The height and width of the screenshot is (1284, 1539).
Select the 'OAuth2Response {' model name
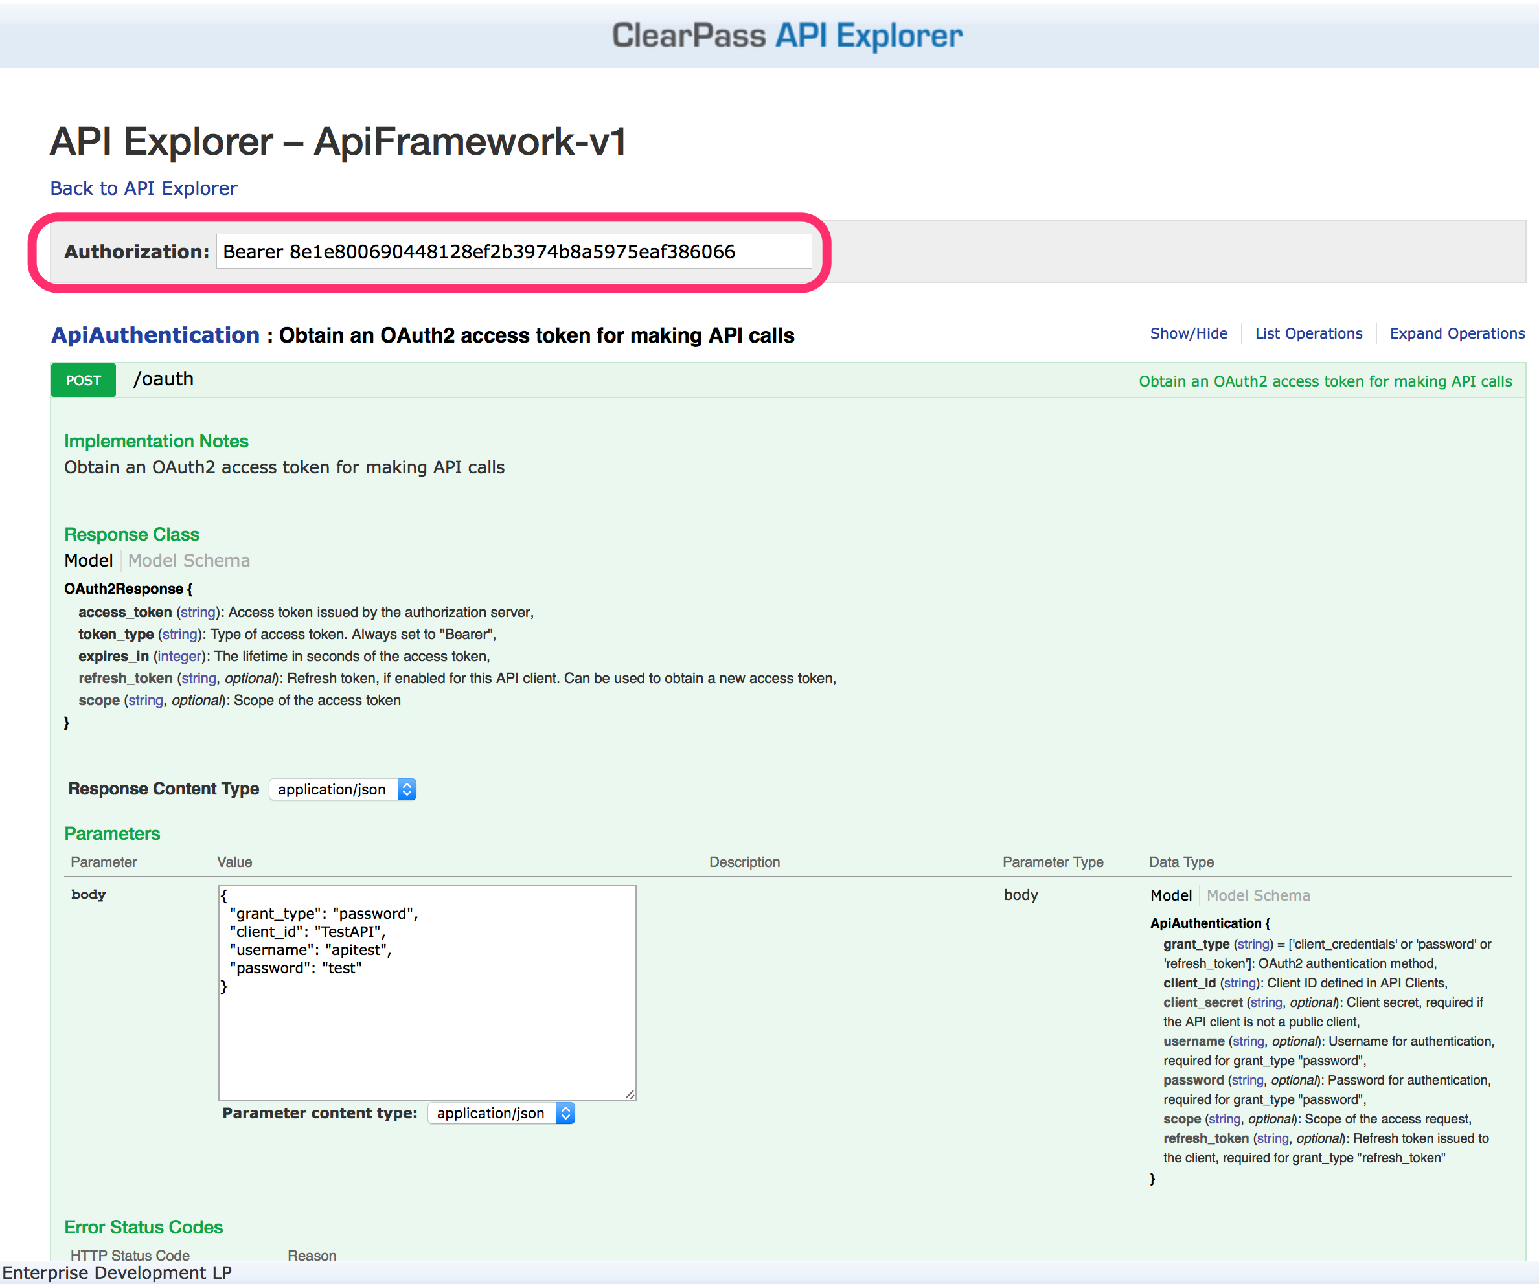click(128, 588)
